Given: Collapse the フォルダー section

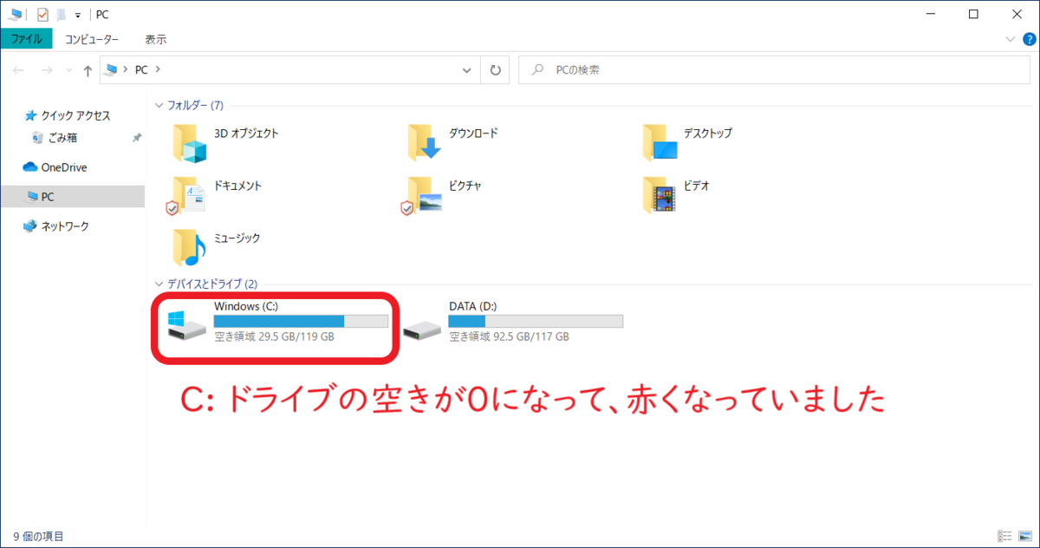Looking at the screenshot, I should coord(159,105).
